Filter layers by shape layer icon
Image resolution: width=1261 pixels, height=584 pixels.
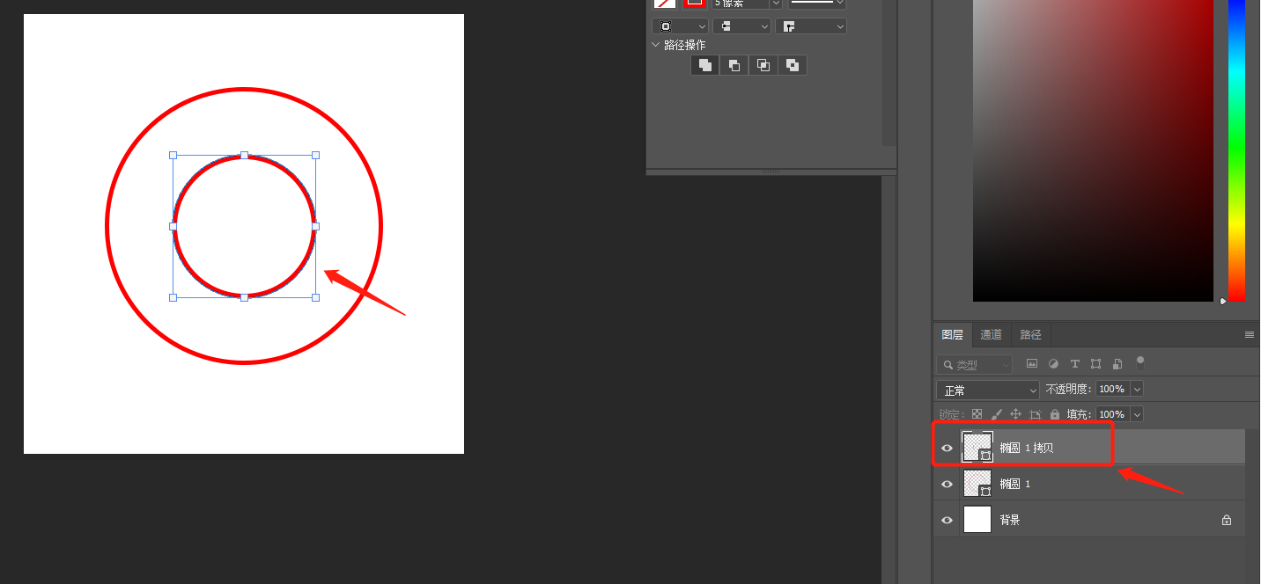1096,364
